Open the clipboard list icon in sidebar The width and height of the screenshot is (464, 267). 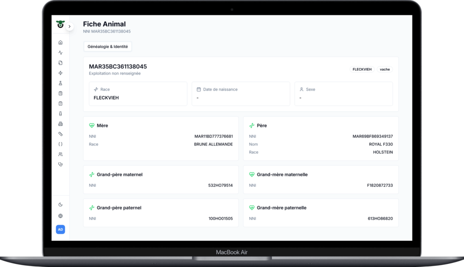pos(60,93)
